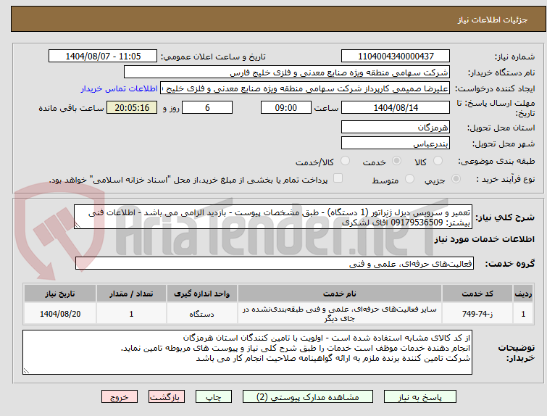Click the توضیحات خریدار text area
Screen dimensions: 547x416
pyautogui.click(x=247, y=352)
